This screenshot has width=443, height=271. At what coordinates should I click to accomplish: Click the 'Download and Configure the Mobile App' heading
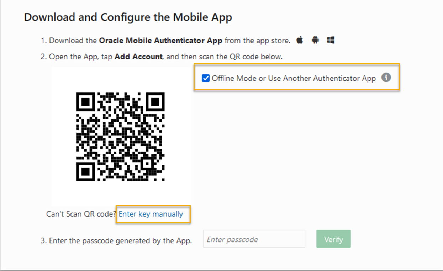128,17
